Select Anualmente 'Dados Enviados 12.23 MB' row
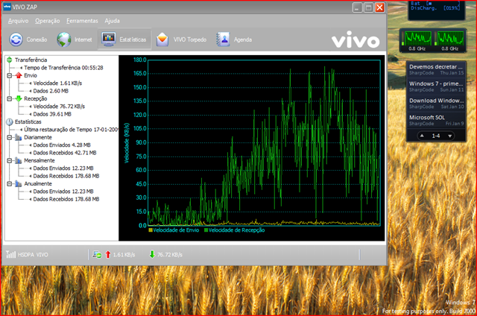This screenshot has height=316, width=477. pyautogui.click(x=63, y=192)
